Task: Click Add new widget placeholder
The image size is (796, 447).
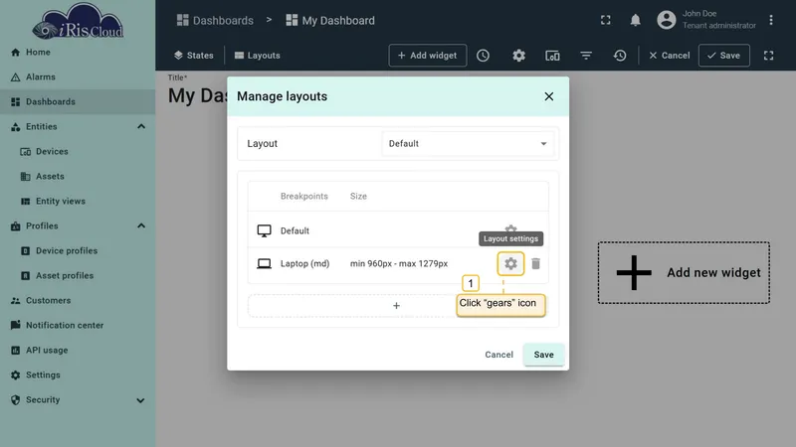Action: [x=684, y=272]
